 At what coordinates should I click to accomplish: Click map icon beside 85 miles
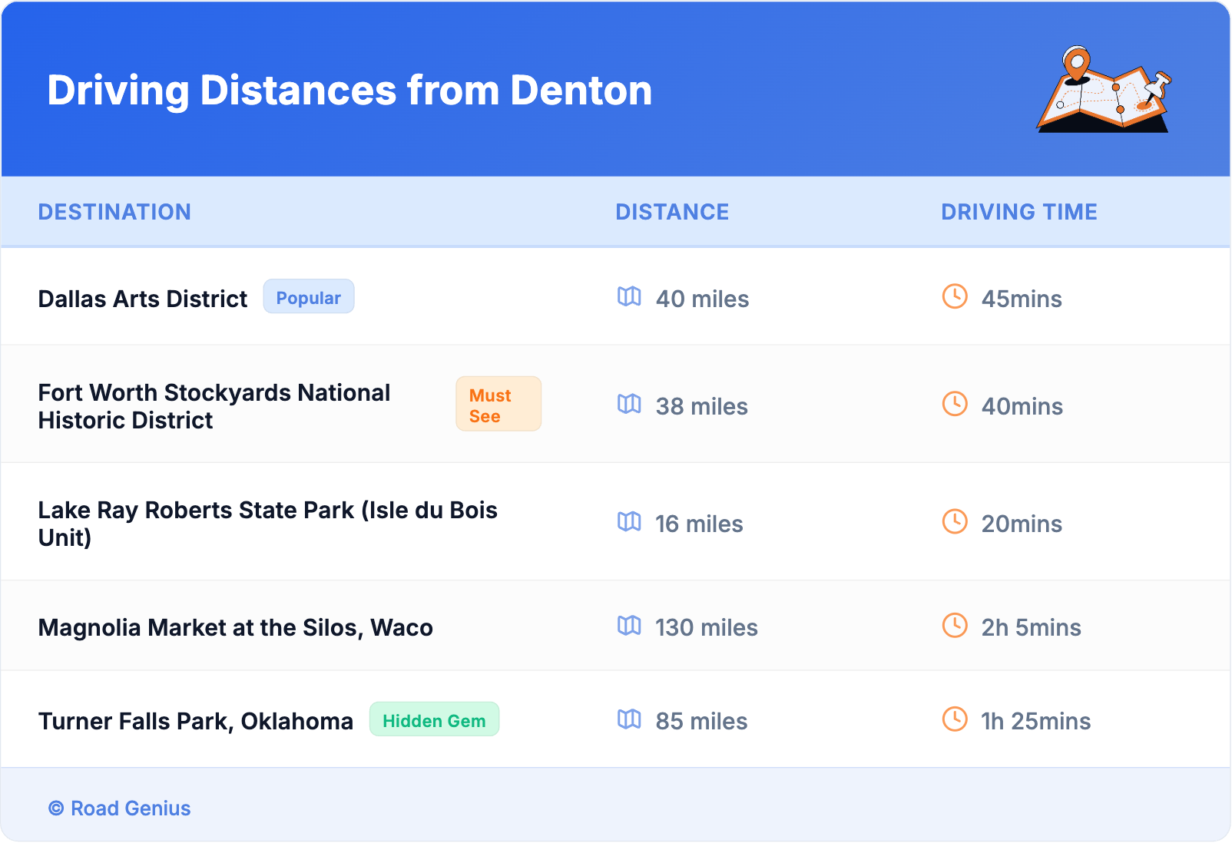tap(629, 719)
